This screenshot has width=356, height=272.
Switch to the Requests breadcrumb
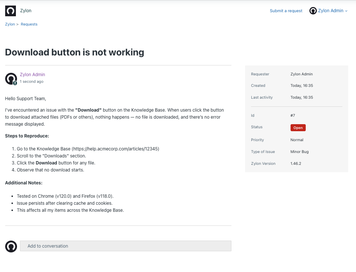(x=29, y=24)
